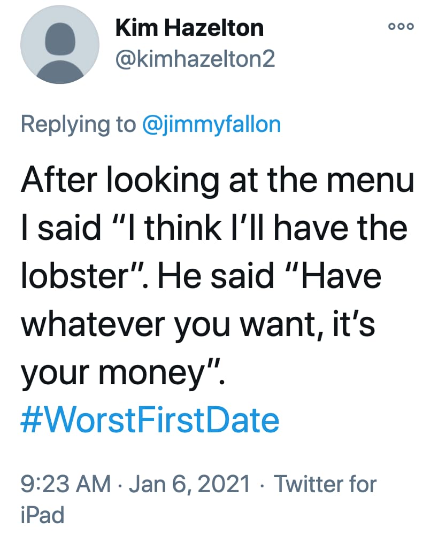Click the word "iPad" in source label
The image size is (438, 536).
coord(42,515)
